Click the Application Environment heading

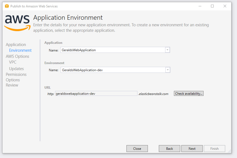point(68,18)
